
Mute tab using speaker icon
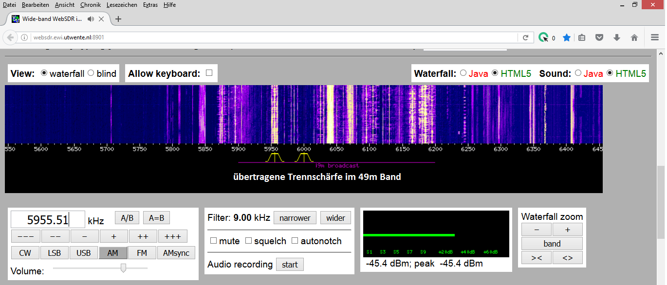91,19
